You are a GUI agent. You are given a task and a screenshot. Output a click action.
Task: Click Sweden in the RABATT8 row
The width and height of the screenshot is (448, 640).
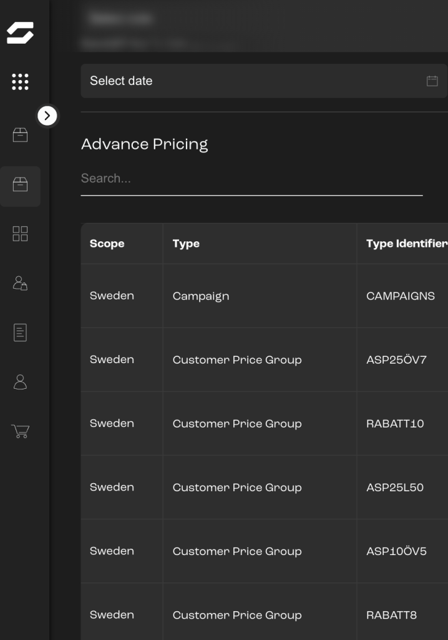tap(112, 615)
